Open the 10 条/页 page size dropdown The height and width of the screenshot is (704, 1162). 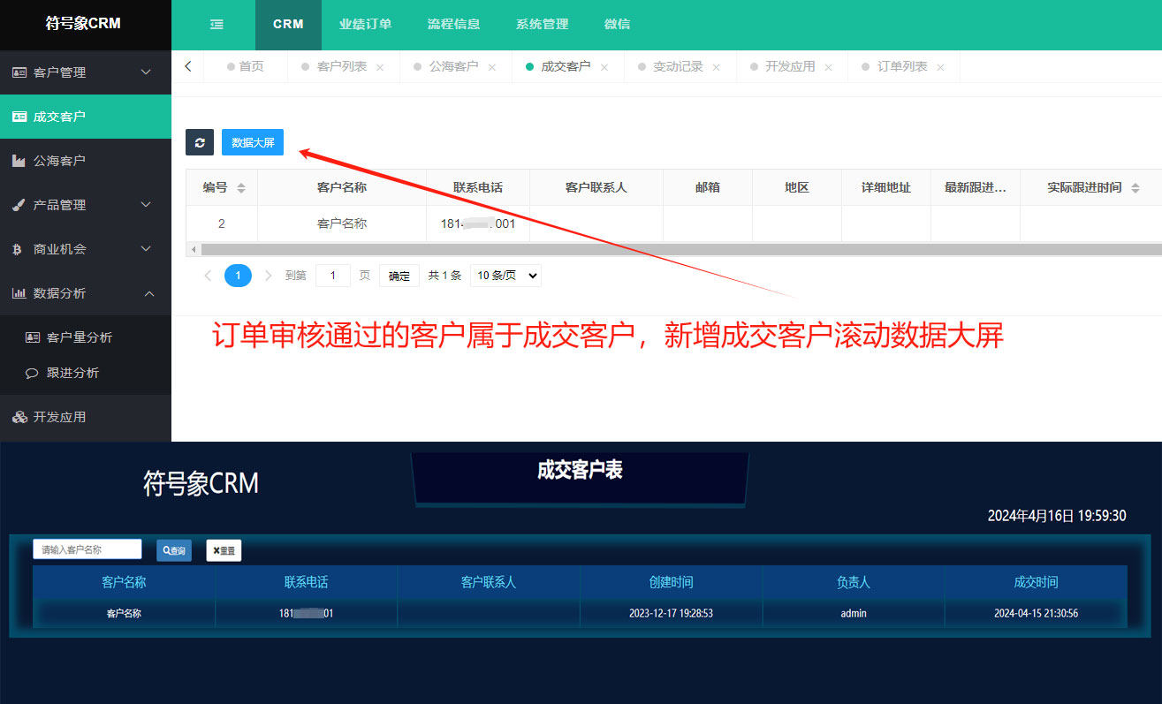[x=505, y=276]
